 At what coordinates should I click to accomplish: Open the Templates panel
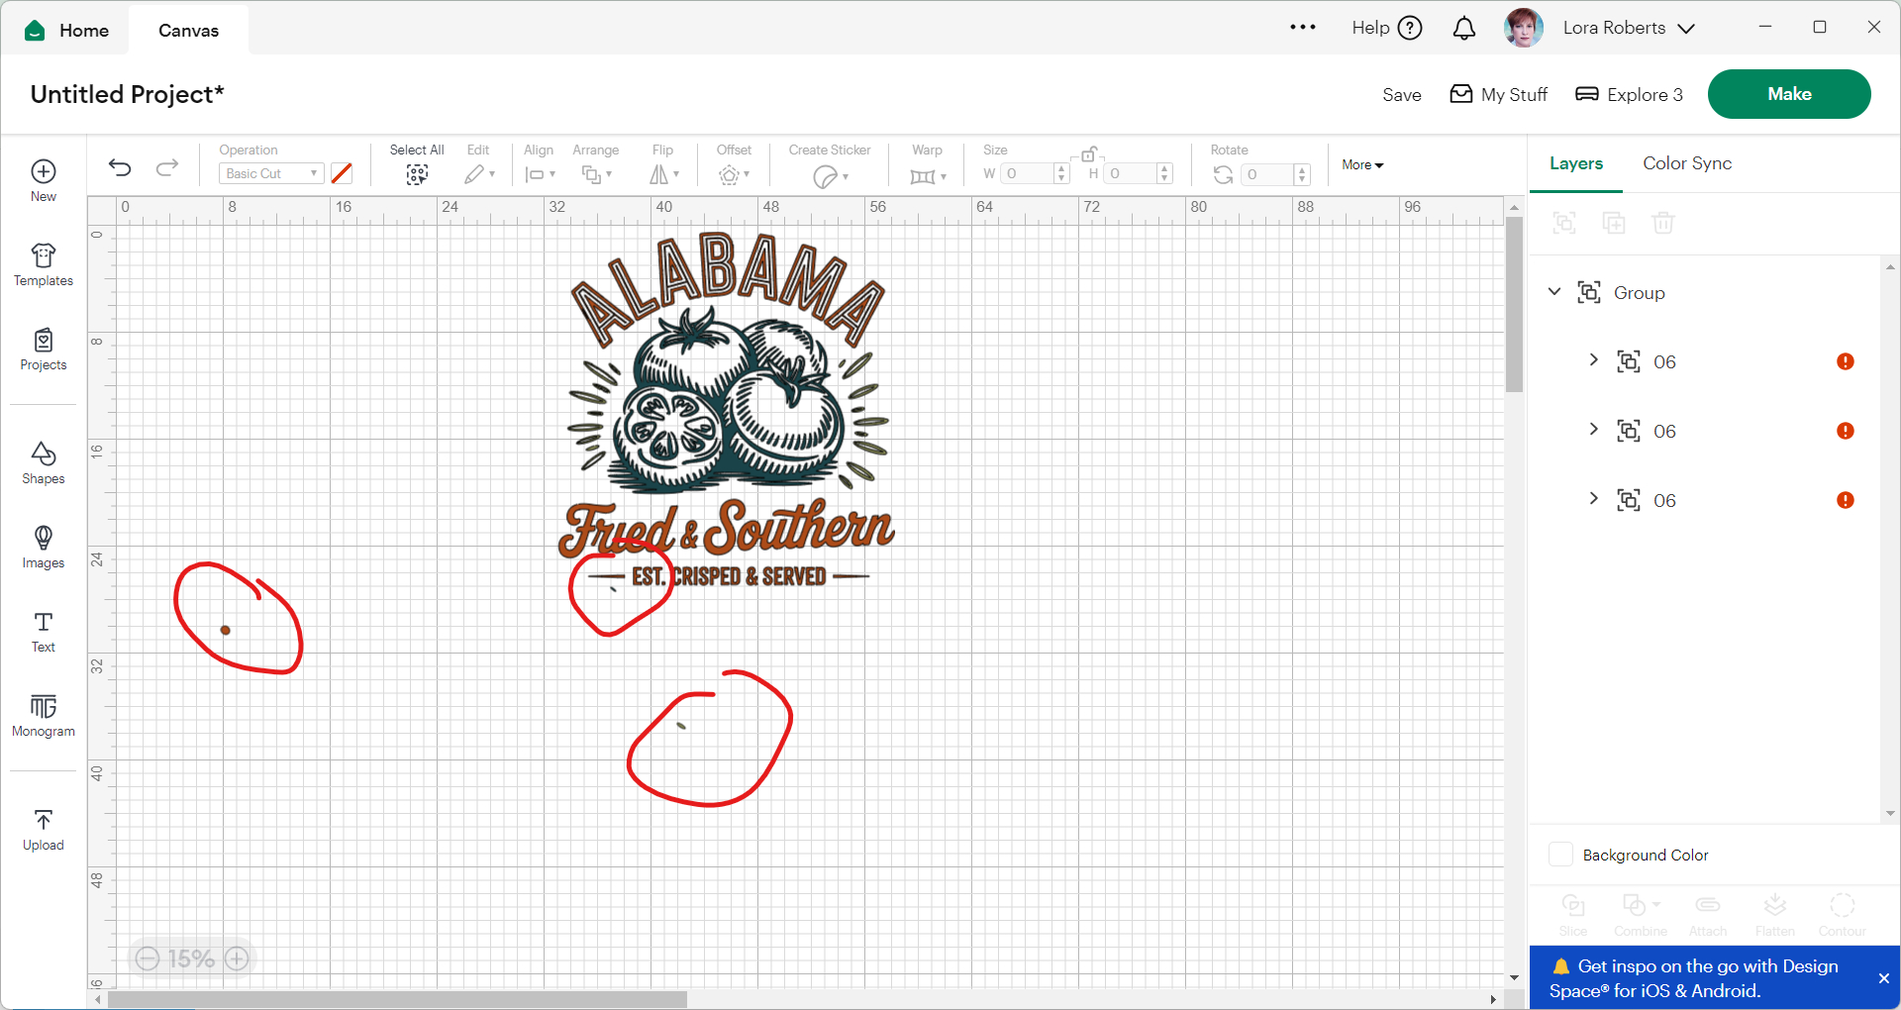click(43, 264)
